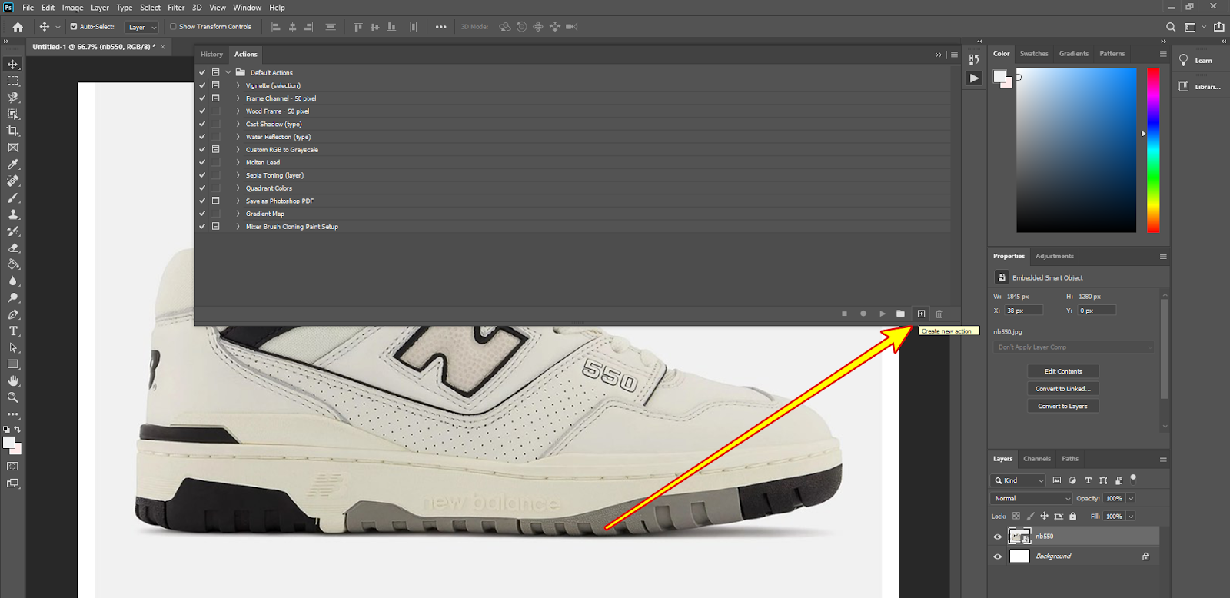Open the layer blend mode Normal dropdown
1230x598 pixels.
(x=1032, y=499)
